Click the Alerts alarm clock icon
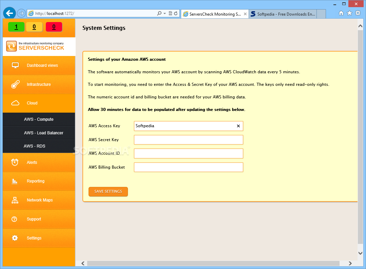Viewport: 366px width, 269px height. click(x=15, y=162)
